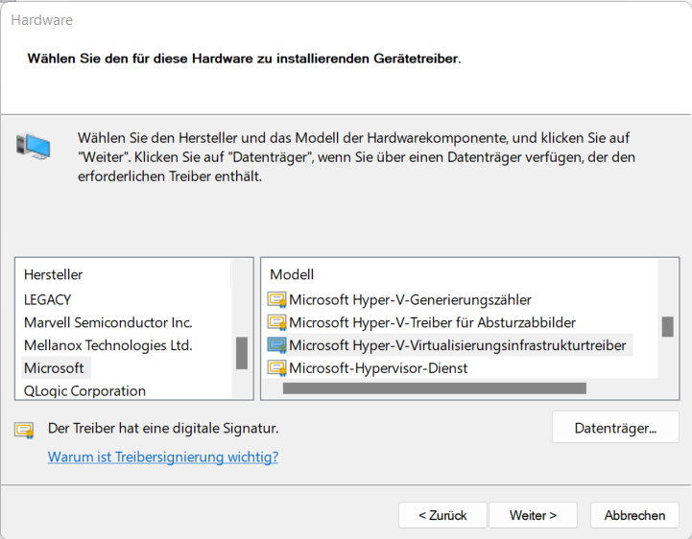Click the Microsoft Hyper-V-Generierungszähler driver icon

click(x=277, y=300)
